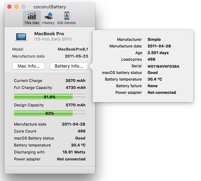Viewport: 201px width, 181px height.
Task: Click the MacBookPro8,1 model value
Action: 73,49
